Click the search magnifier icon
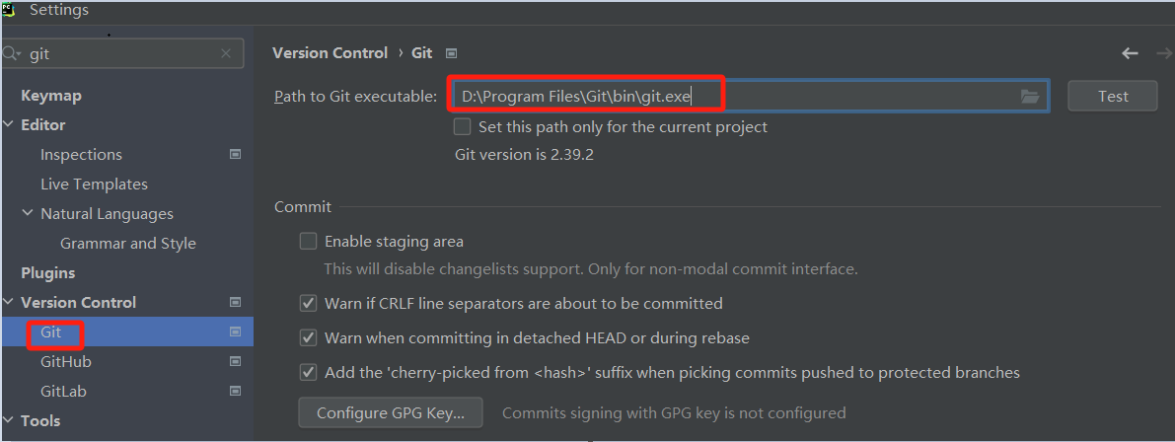Image resolution: width=1175 pixels, height=442 pixels. [x=12, y=54]
